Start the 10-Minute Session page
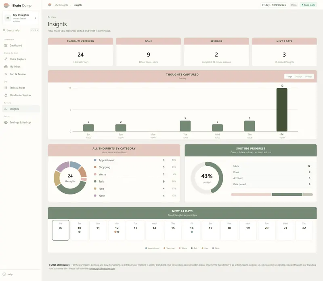The image size is (323, 281). (x=21, y=95)
